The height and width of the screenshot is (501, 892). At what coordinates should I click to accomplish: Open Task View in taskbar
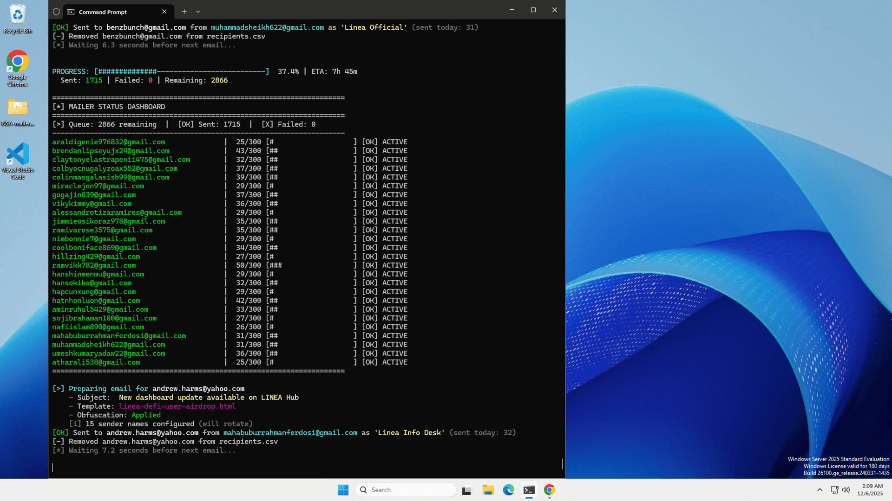(466, 490)
